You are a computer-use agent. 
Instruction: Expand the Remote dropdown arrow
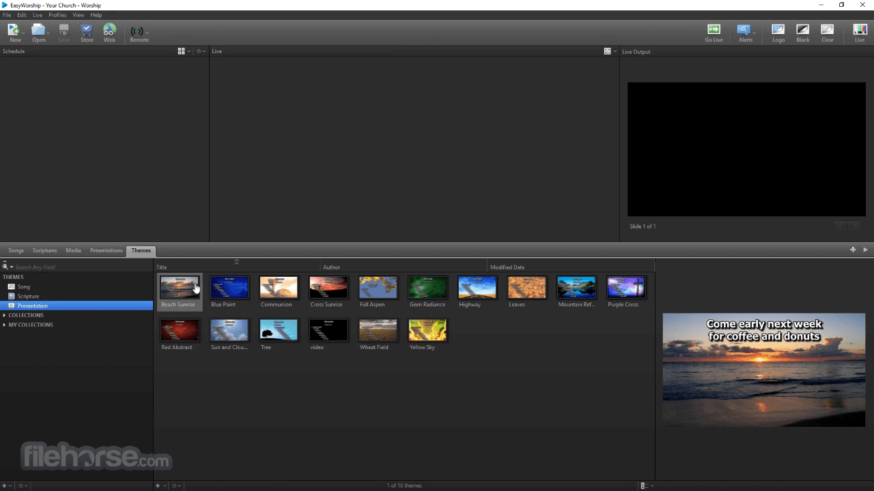tap(147, 32)
